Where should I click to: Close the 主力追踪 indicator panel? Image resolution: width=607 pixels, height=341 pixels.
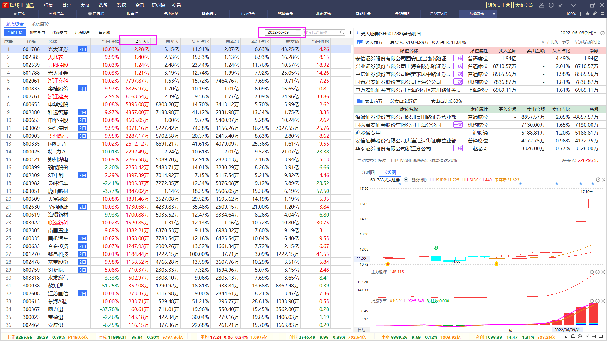click(603, 272)
